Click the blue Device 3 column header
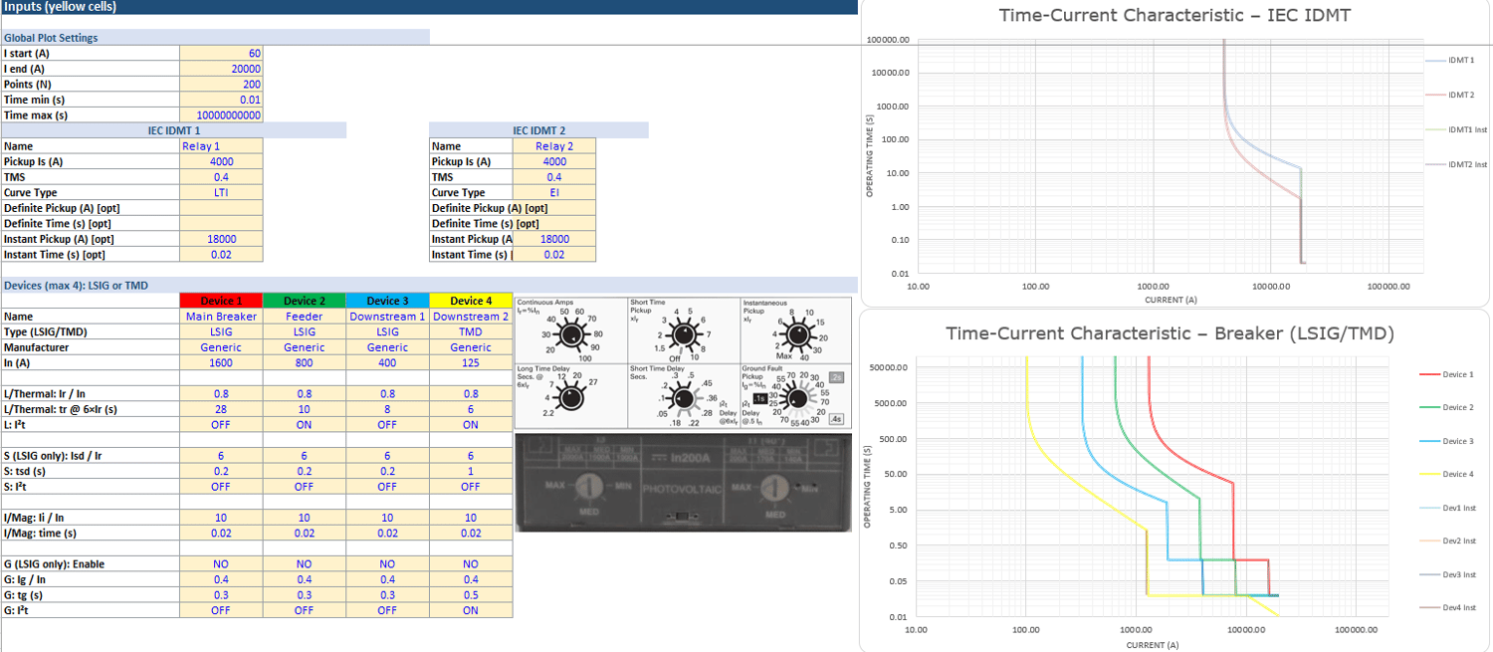The height and width of the screenshot is (652, 1493). point(387,301)
